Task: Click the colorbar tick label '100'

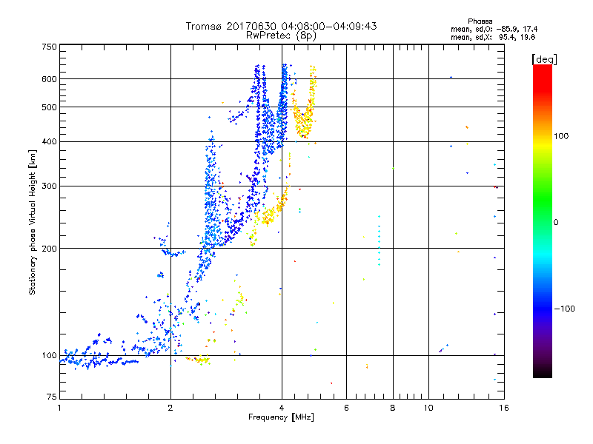Action: pyautogui.click(x=561, y=136)
